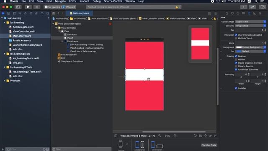The width and height of the screenshot is (268, 151).
Task: Zoom in on the storyboard canvas
Action: pos(175,135)
